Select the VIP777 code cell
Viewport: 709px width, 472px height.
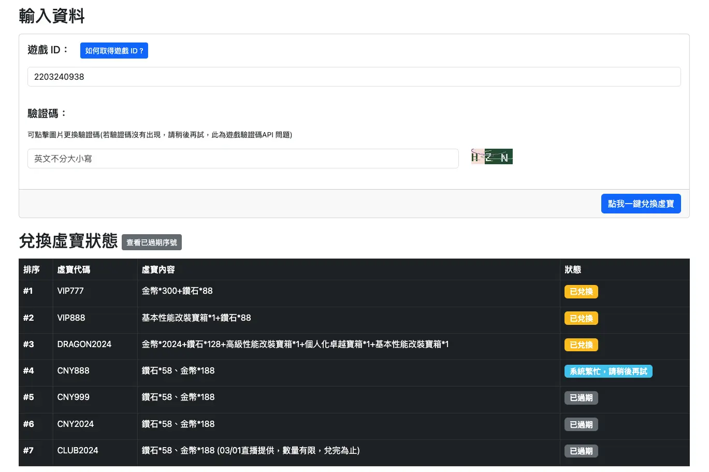pos(70,291)
